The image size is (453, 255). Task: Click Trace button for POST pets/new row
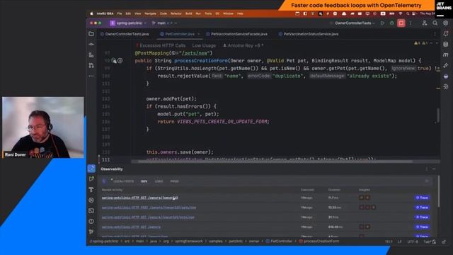pos(422,208)
